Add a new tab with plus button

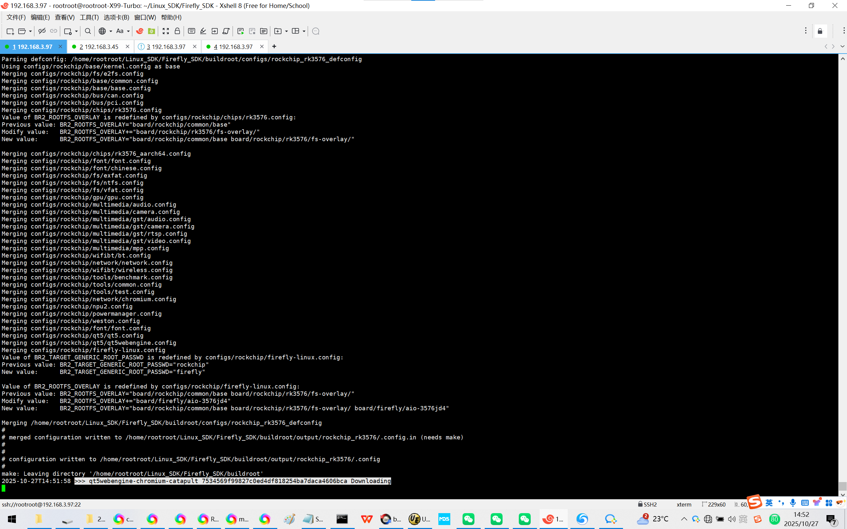tap(274, 47)
